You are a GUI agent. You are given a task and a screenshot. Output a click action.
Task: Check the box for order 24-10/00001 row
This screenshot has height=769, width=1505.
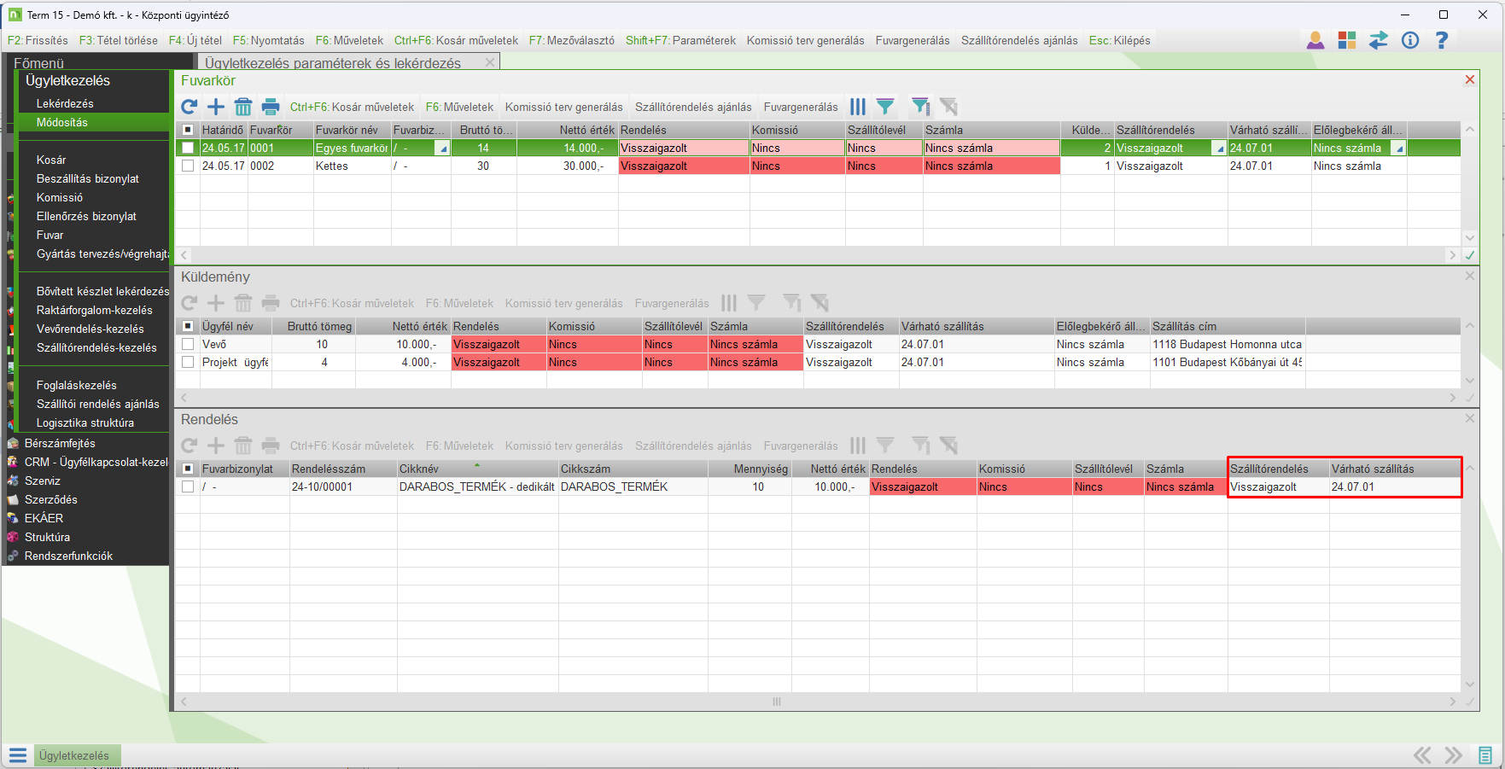point(188,486)
